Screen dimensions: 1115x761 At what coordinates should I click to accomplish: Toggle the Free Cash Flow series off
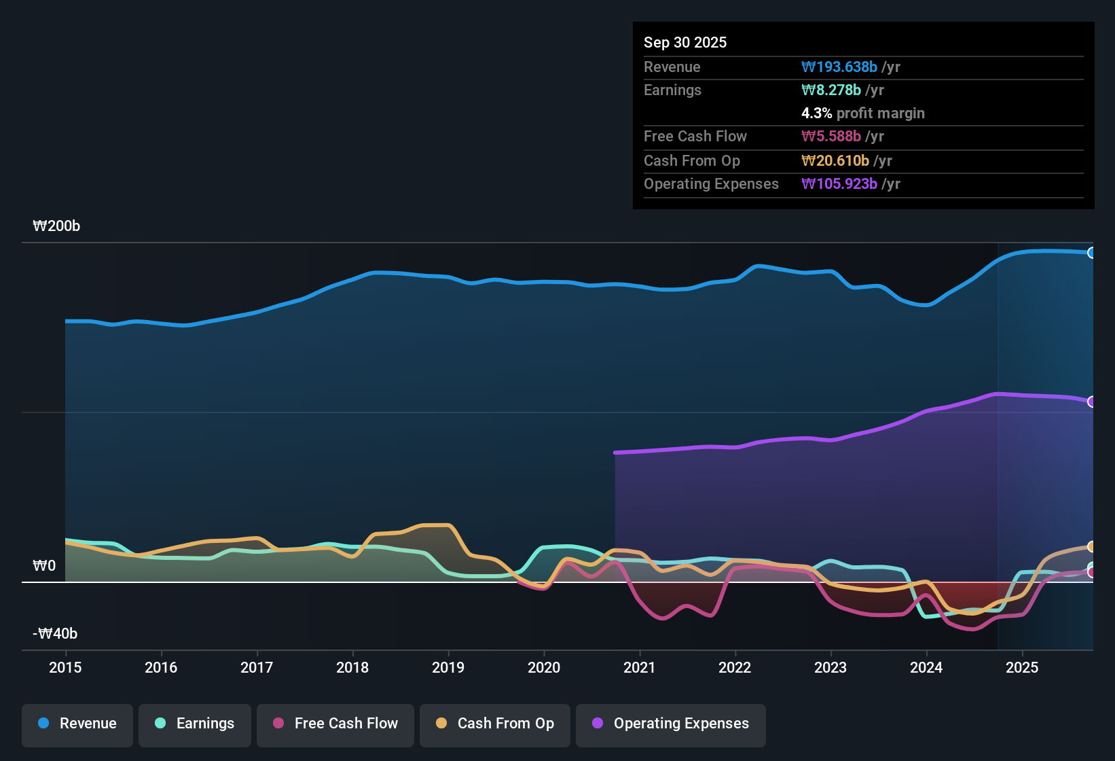(335, 724)
